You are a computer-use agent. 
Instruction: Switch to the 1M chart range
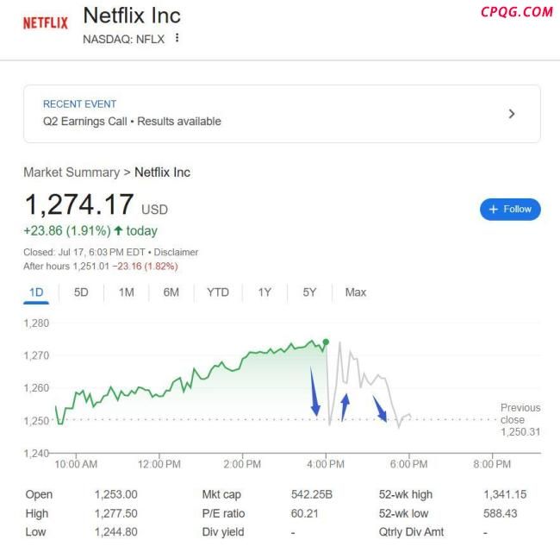click(127, 292)
